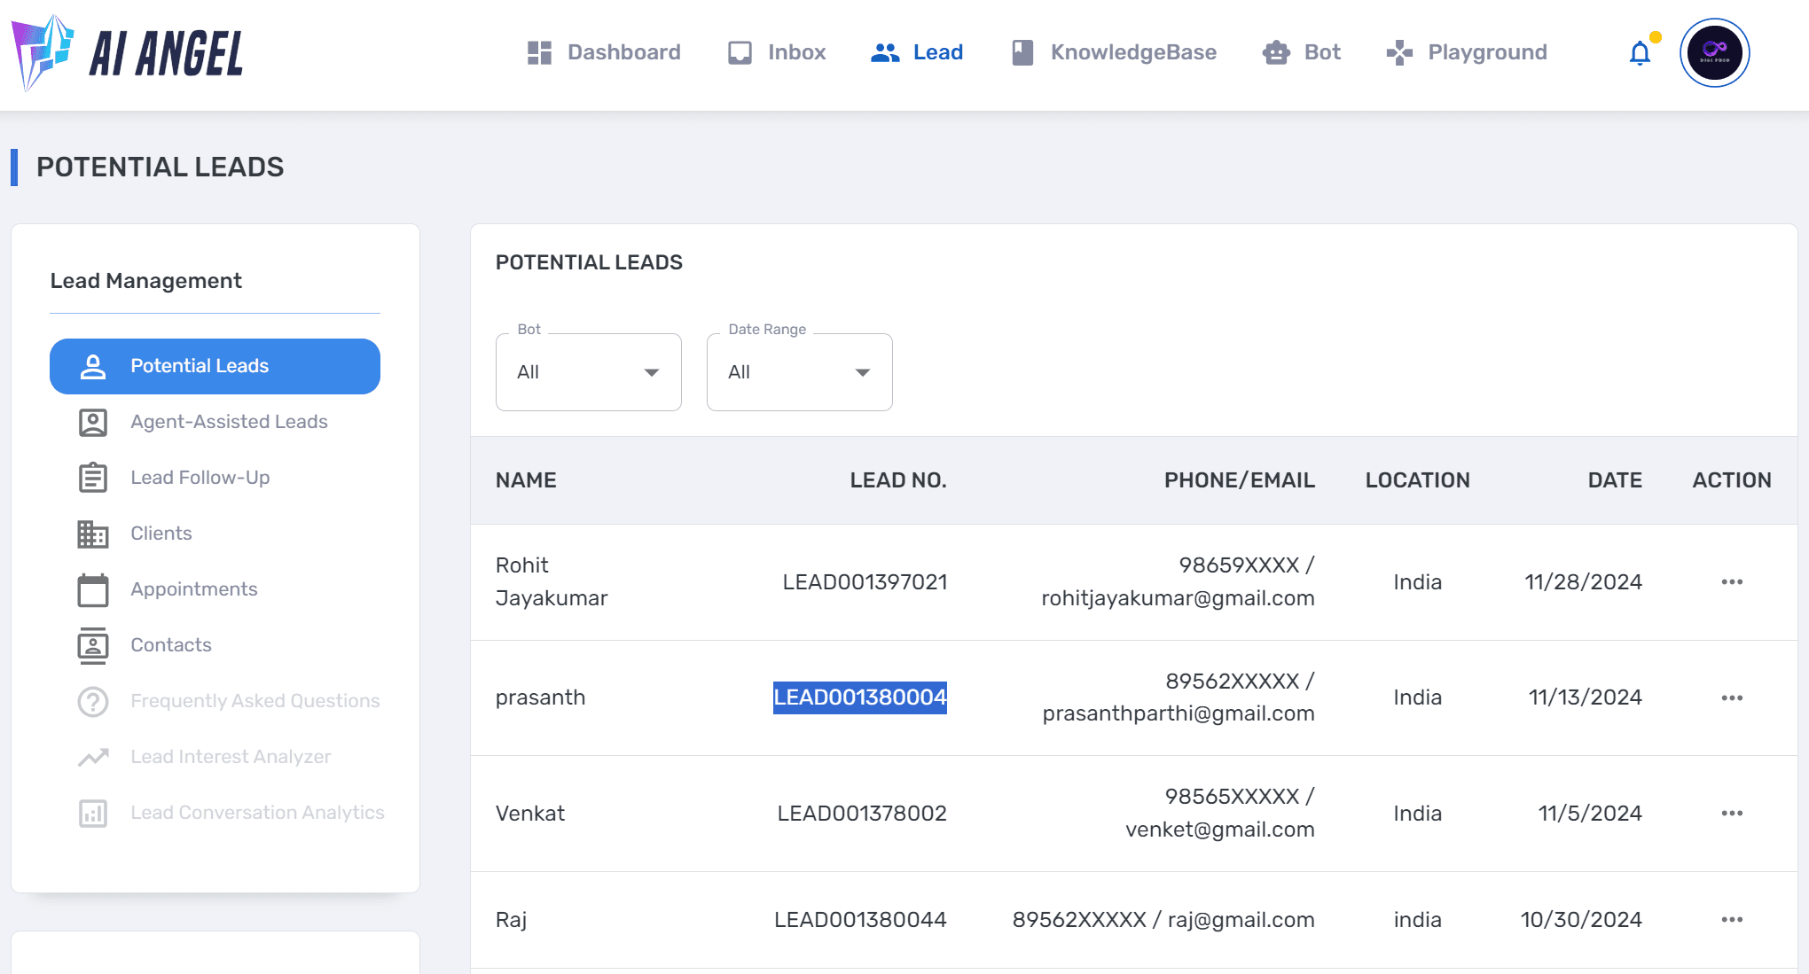Open the KnowledgeBase section
The image size is (1809, 974).
point(1112,52)
